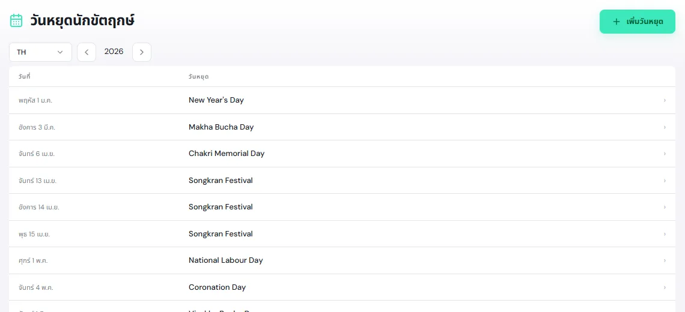Click the date อังคาร 14 เม.ย.

(39, 207)
